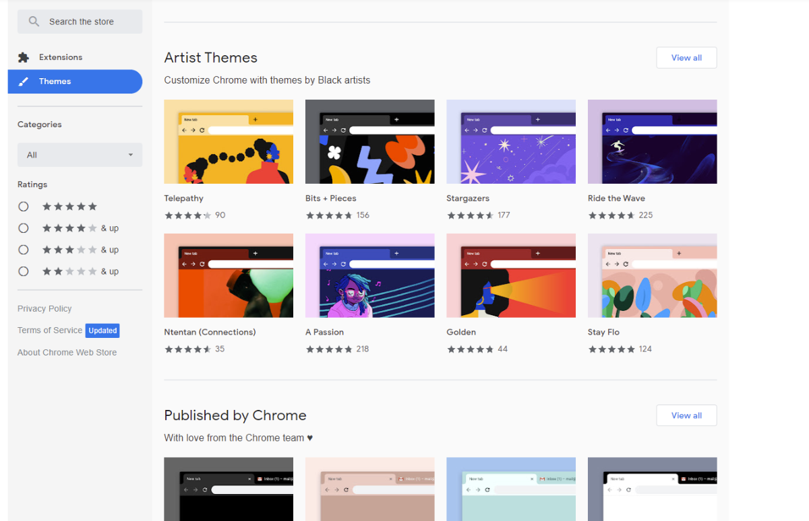Click the Golden star rating
Viewport: 809px width, 521px height.
(x=471, y=349)
